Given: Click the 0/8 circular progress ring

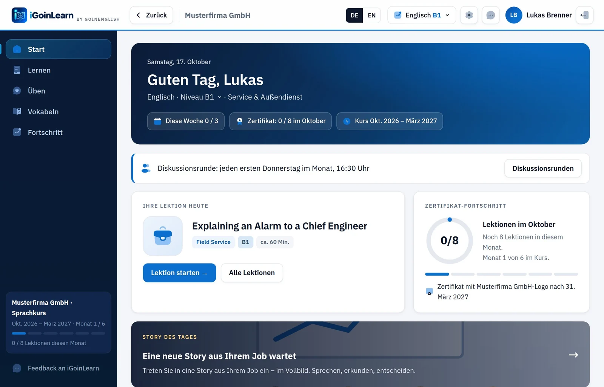Looking at the screenshot, I should click(450, 241).
